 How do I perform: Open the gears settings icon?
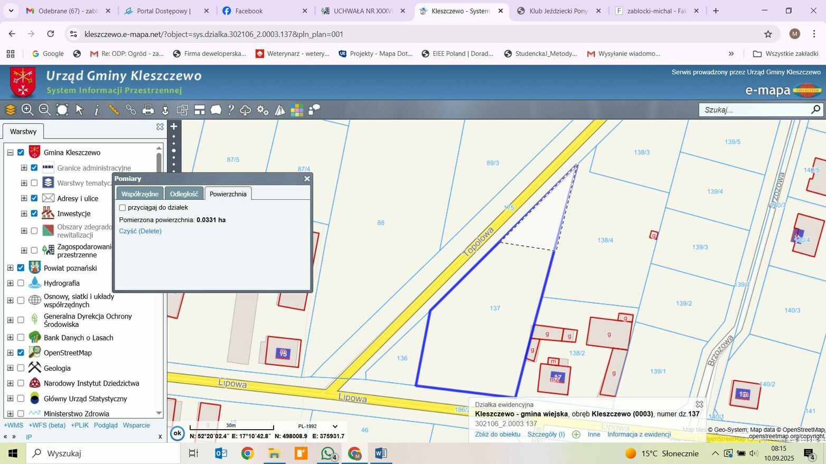[x=262, y=110]
